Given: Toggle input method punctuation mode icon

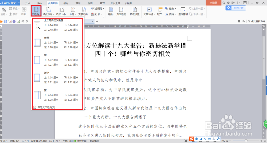Looking at the screenshot, I should pos(205,138).
